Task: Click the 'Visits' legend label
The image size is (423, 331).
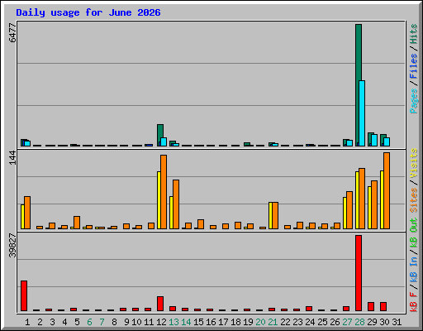Action: [x=413, y=163]
